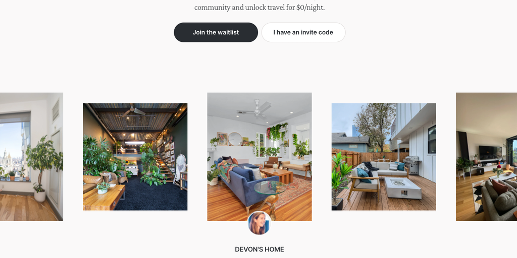This screenshot has width=517, height=258.
Task: Click the round wall mirror in Devon's photo
Action: (x=235, y=139)
